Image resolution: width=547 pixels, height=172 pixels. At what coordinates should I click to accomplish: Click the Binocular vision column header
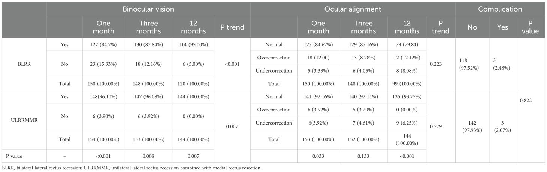[x=148, y=9]
